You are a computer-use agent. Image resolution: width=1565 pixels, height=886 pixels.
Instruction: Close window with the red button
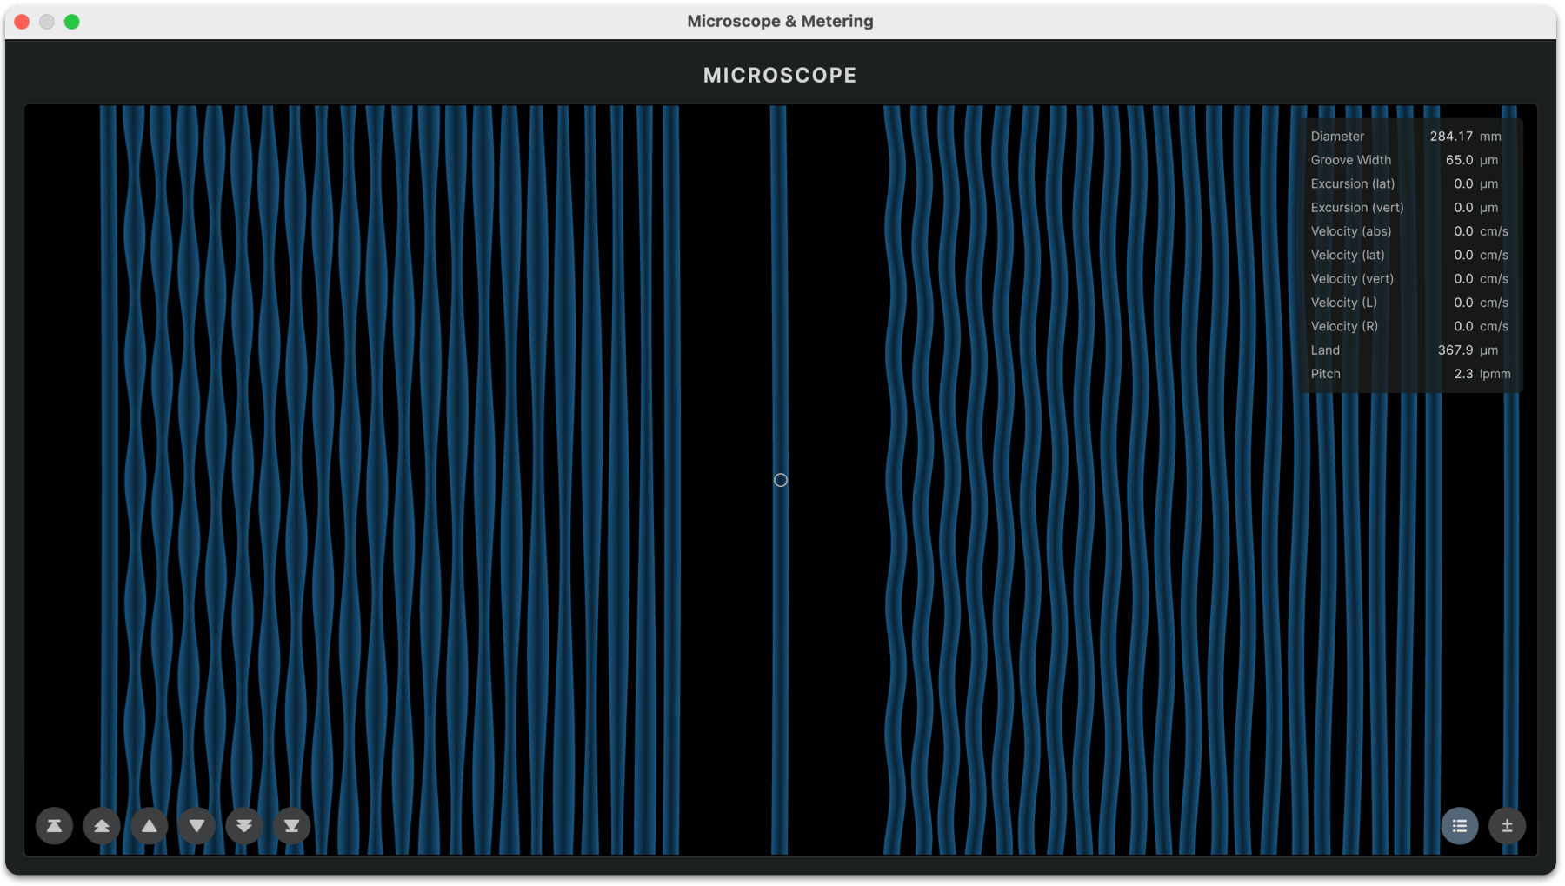point(23,22)
